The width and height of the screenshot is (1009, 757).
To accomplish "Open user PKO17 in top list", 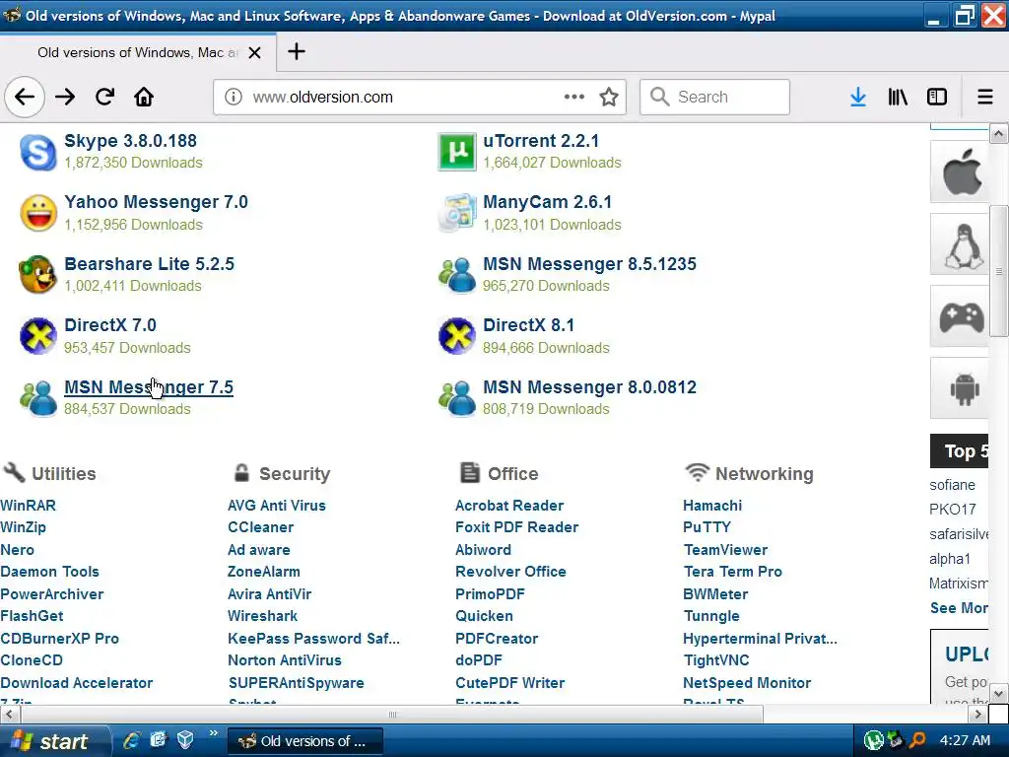I will [x=953, y=510].
